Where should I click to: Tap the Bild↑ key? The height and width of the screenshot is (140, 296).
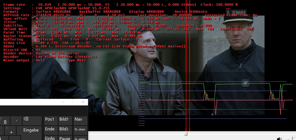(x=65, y=121)
